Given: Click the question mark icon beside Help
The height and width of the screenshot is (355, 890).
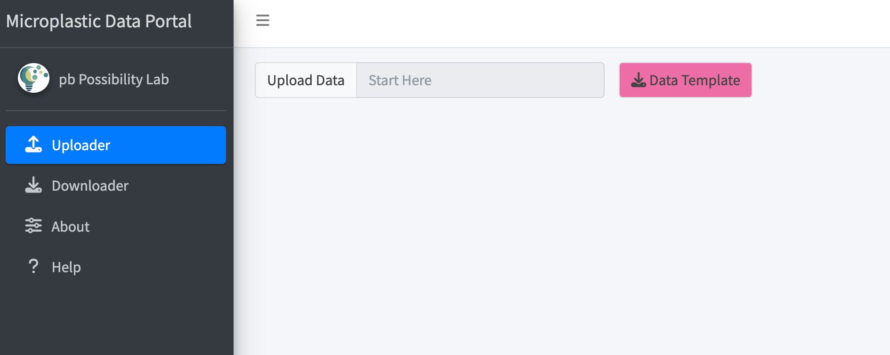Looking at the screenshot, I should coord(33,266).
